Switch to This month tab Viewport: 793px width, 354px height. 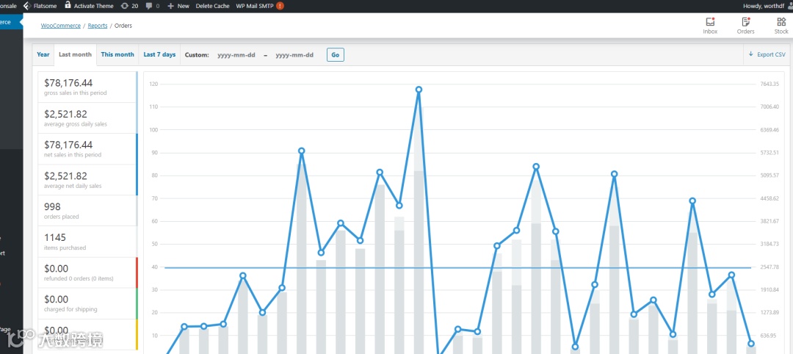pos(117,54)
